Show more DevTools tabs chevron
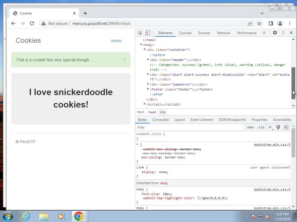Image resolution: width=297 pixels, height=222 pixels. tap(264, 33)
